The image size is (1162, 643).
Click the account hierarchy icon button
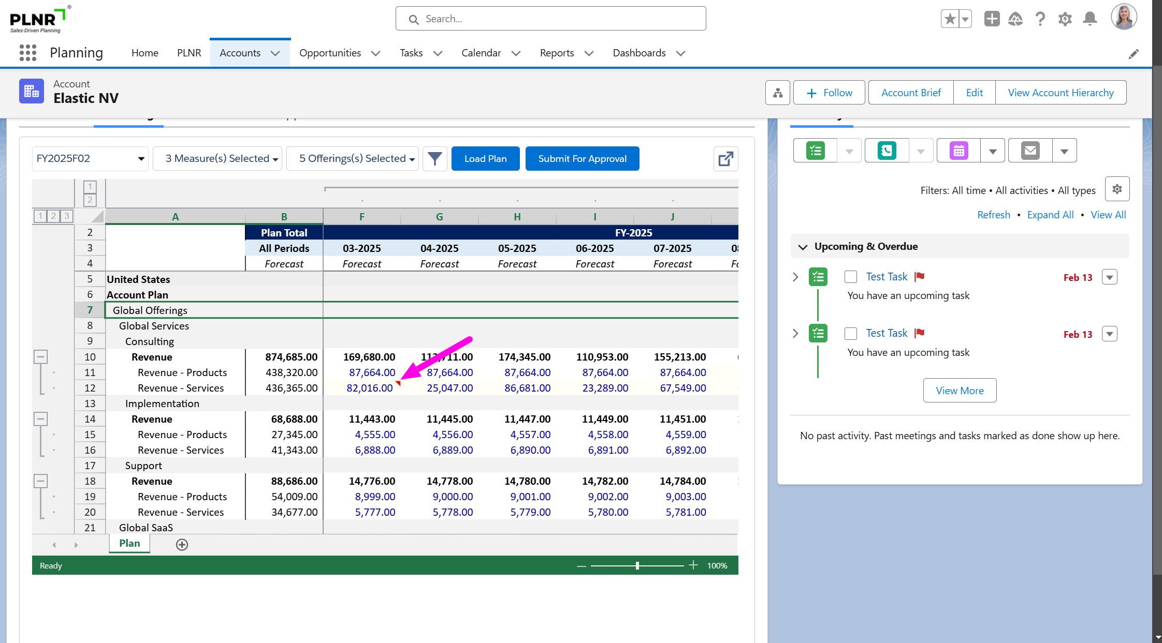click(x=777, y=93)
